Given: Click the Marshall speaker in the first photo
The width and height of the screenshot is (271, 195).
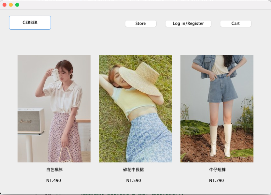Looking at the screenshot, I should [x=31, y=121].
